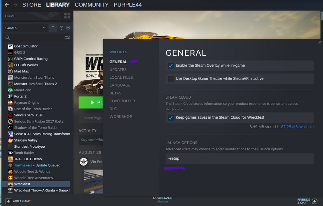Image resolution: width=323 pixels, height=206 pixels.
Task: Click the Trailmakers game icon
Action: tap(10, 165)
